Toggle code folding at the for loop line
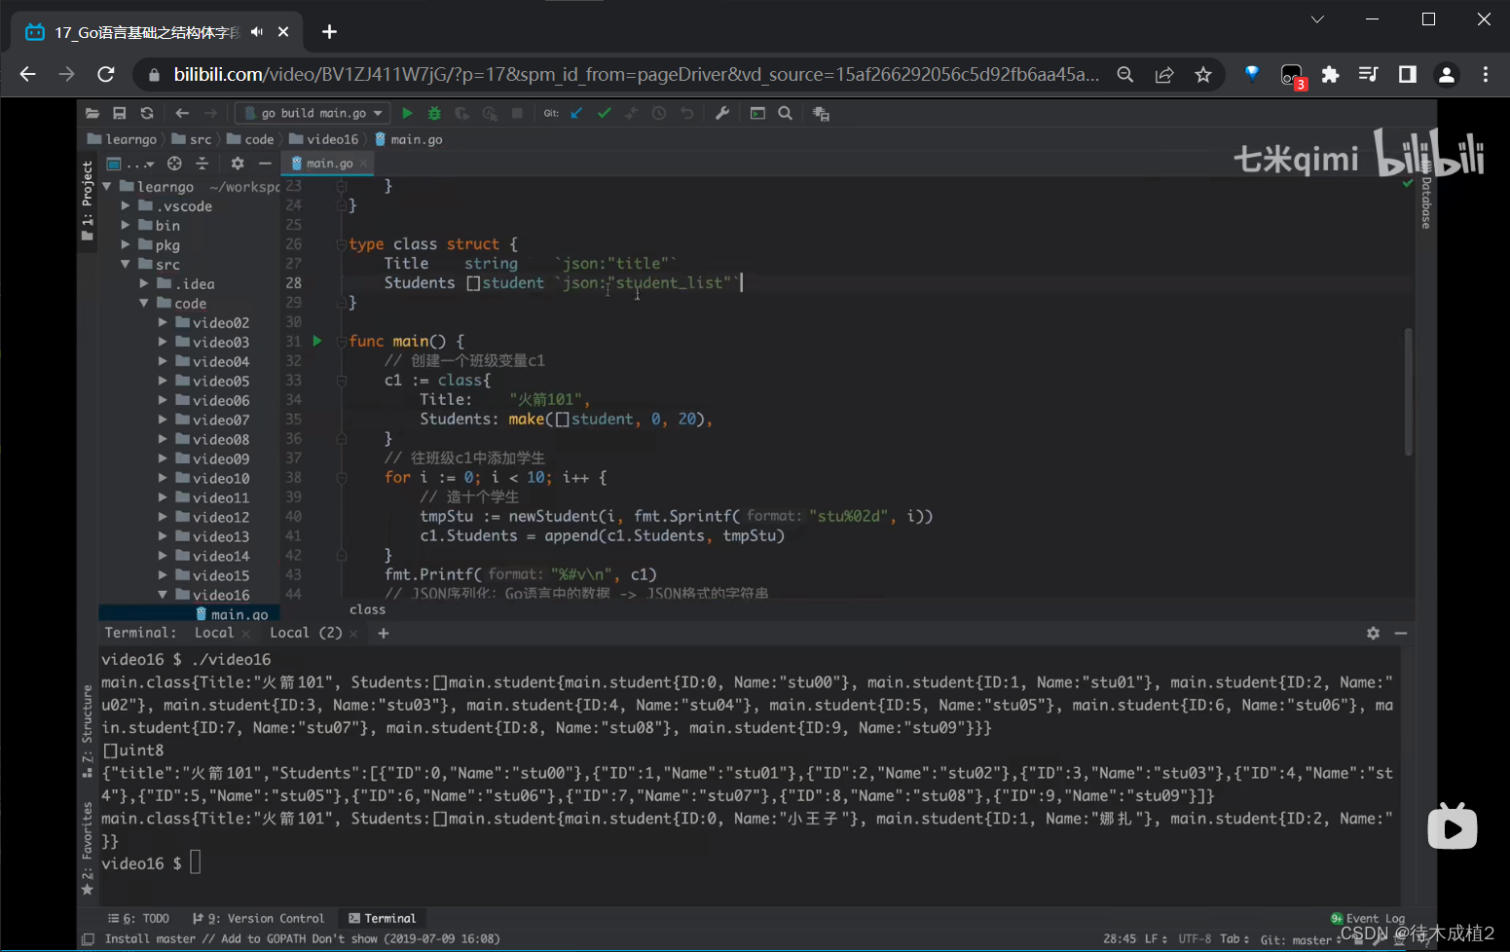Screen dimensions: 1510x952 point(342,477)
